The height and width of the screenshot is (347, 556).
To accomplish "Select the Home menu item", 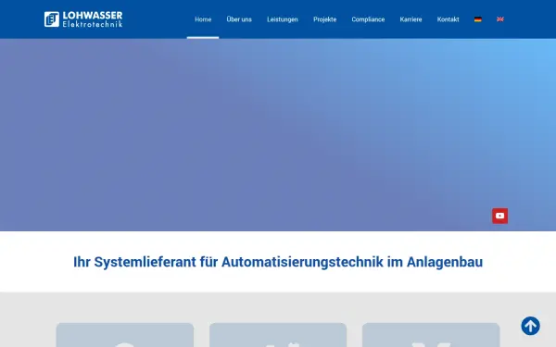I will (203, 19).
